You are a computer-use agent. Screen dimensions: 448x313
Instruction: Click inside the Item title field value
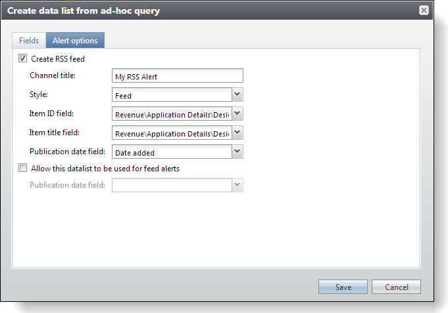172,133
